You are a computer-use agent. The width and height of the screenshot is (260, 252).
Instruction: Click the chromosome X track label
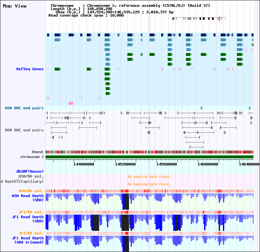32,157
